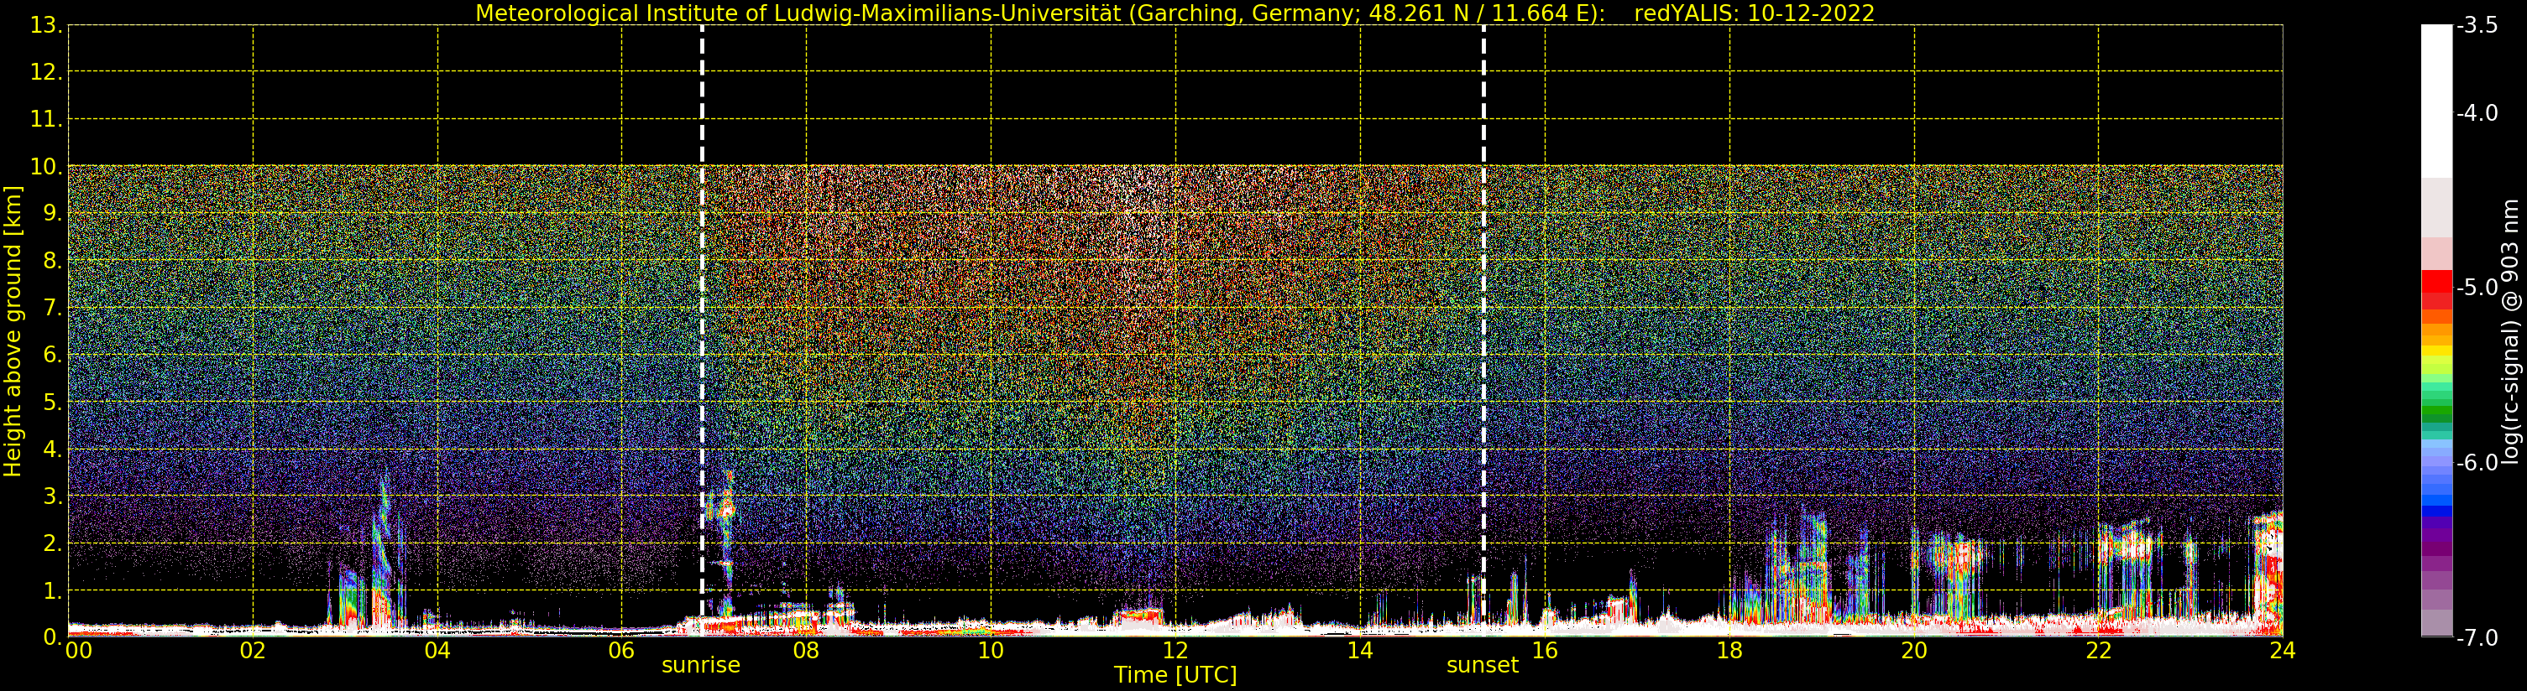Click the 1 km height tick label

click(51, 590)
